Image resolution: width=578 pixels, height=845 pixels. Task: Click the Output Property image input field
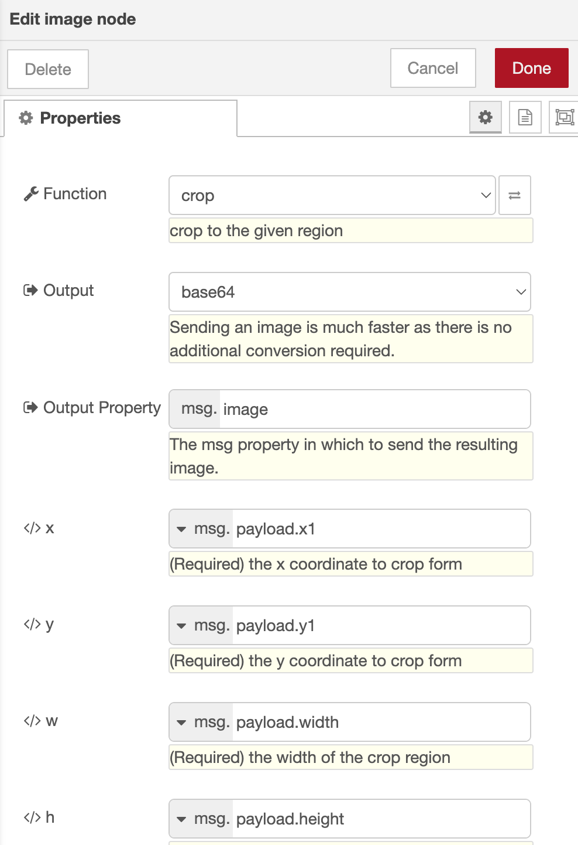tap(374, 409)
